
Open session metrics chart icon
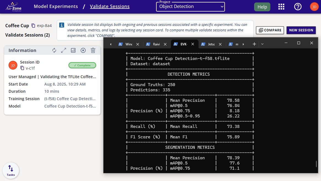(73, 50)
